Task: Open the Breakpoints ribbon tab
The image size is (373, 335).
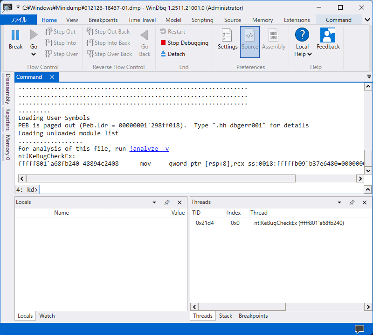Action: pos(103,20)
